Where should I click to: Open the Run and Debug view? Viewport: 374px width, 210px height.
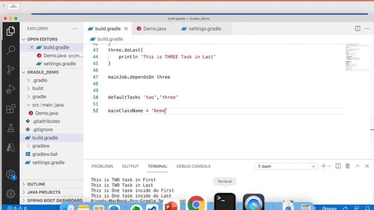(x=11, y=89)
